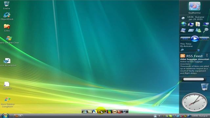
Task: Open the 'Airline tackles luggage mountain' headline
Action: pyautogui.click(x=195, y=59)
